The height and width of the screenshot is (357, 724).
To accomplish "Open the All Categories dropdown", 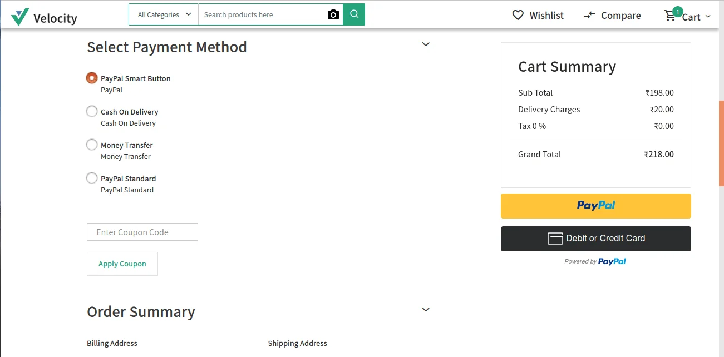I will (164, 14).
